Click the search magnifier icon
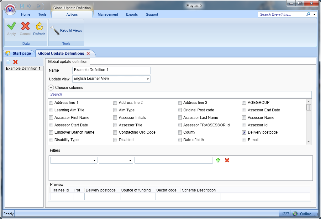 tap(308, 14)
